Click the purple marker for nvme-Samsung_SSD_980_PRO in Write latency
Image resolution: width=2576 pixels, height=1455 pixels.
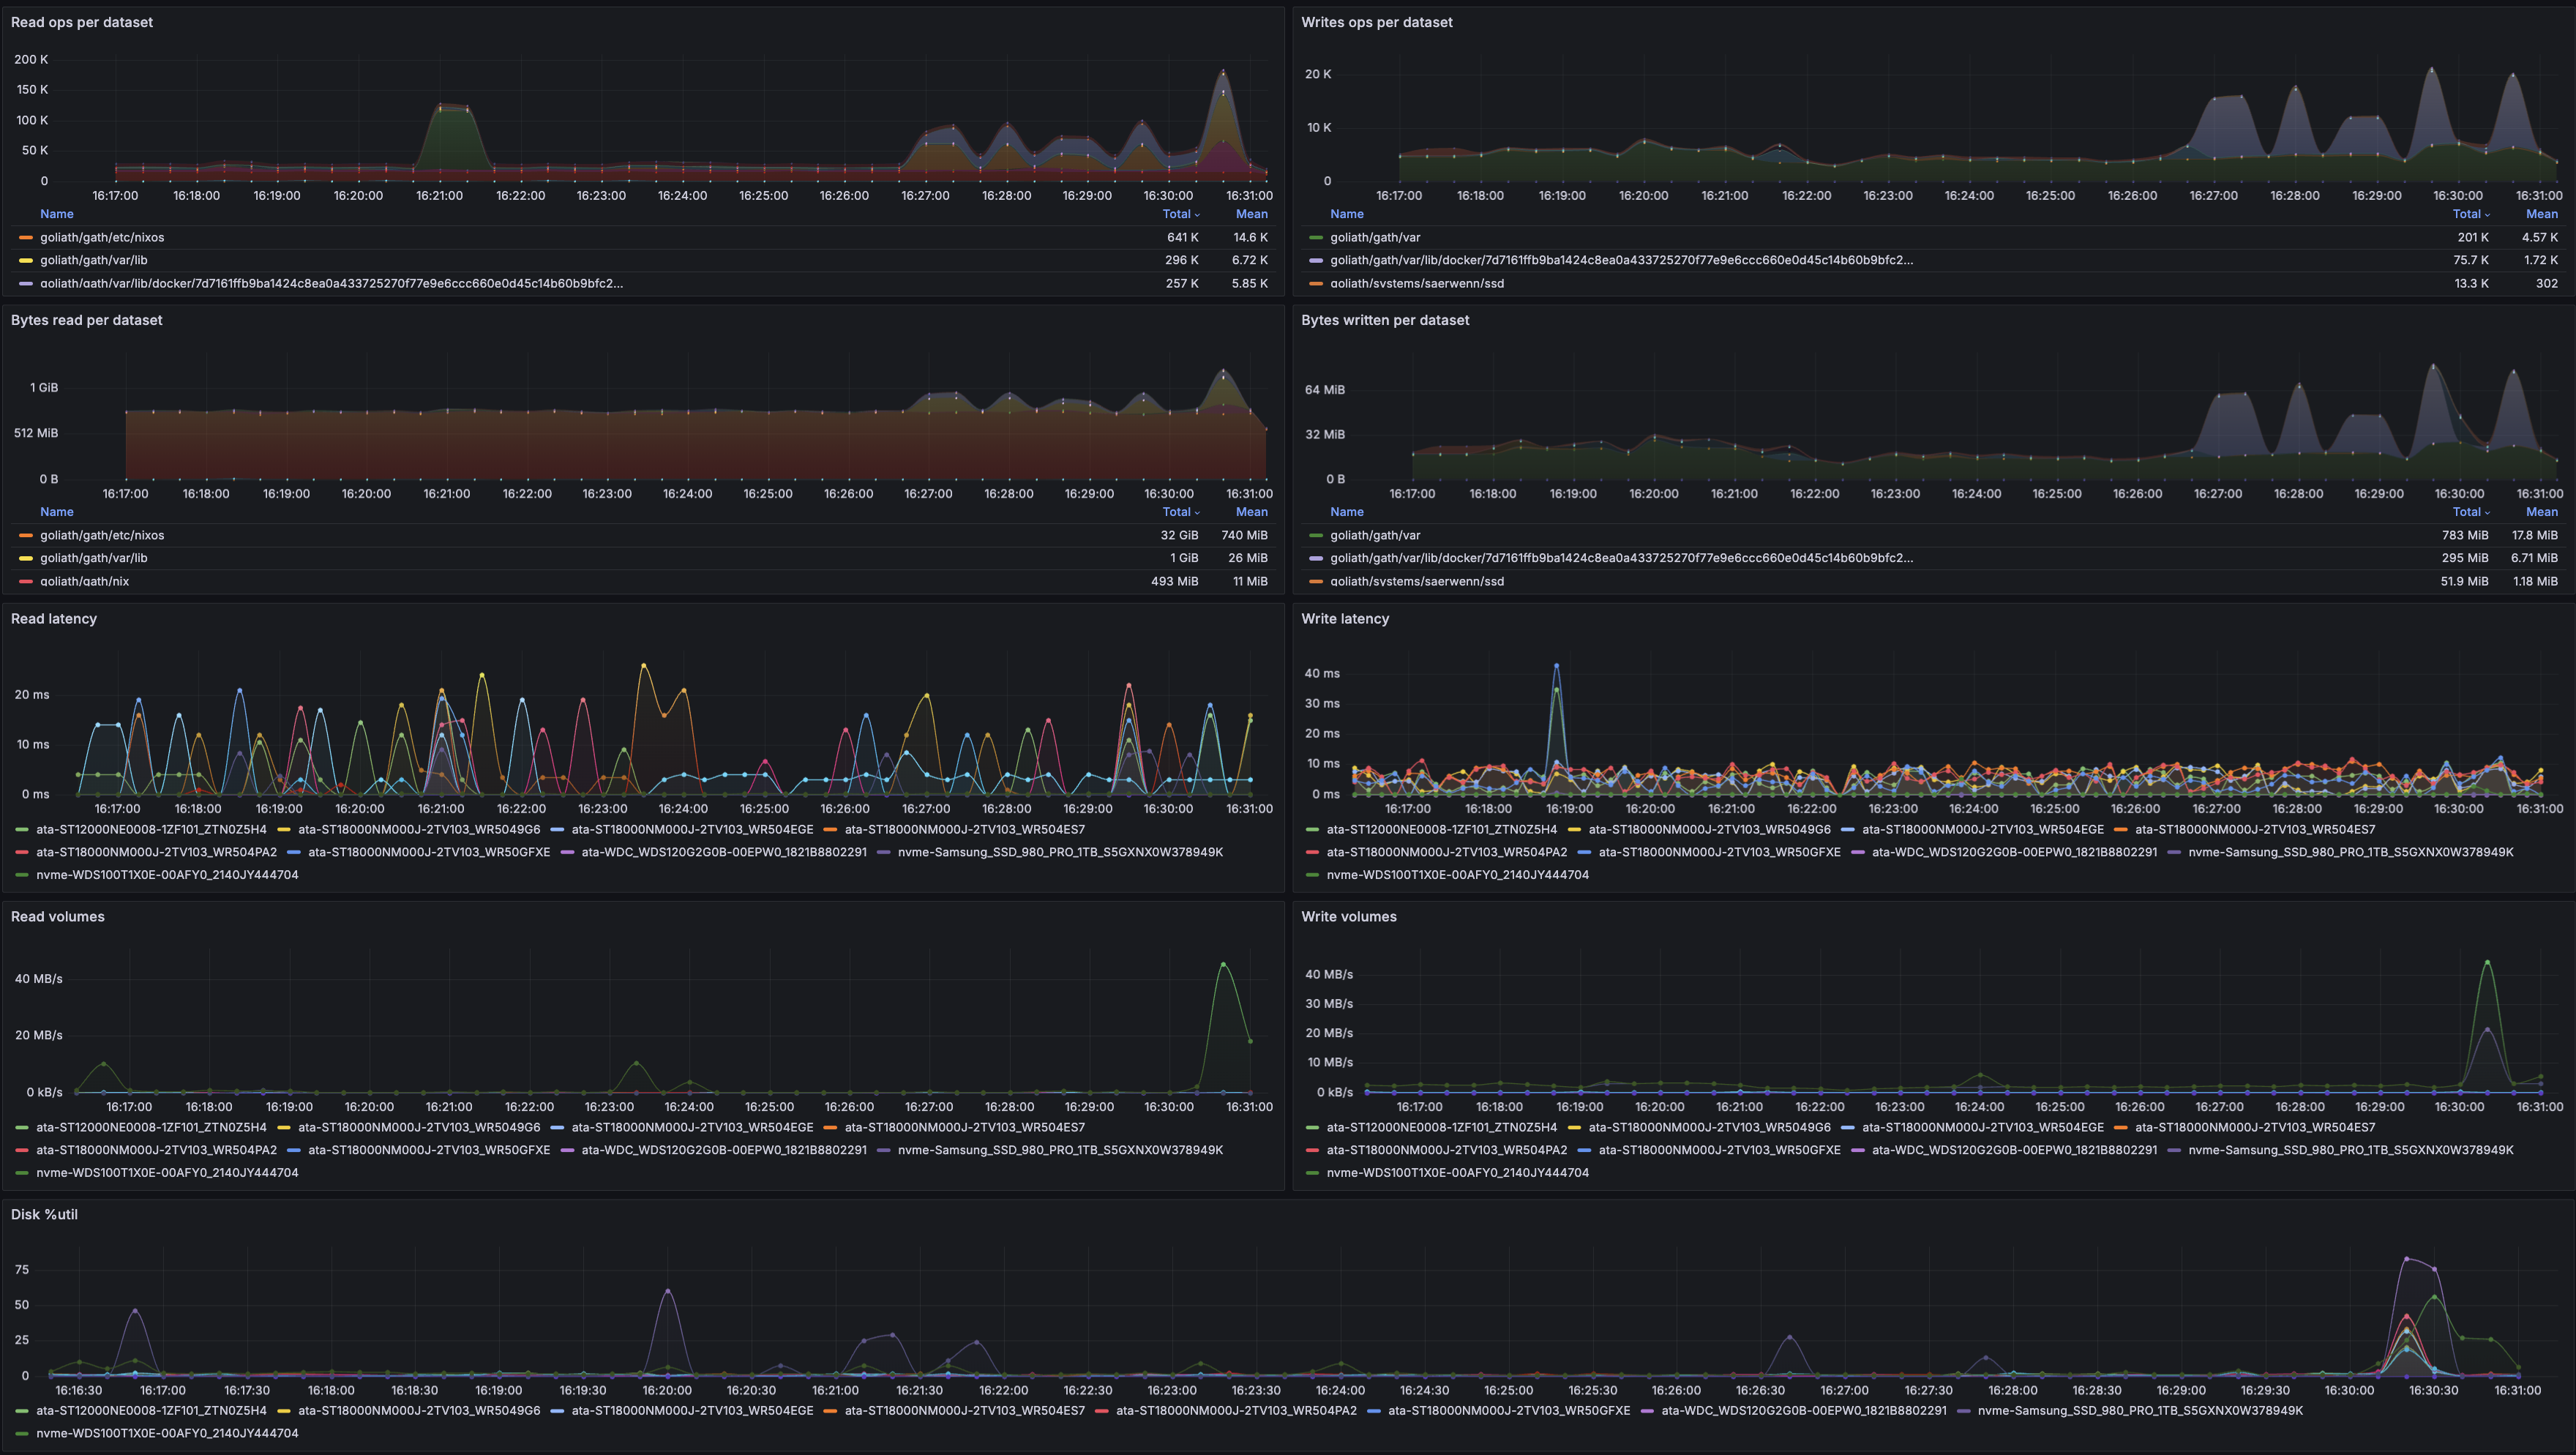click(2175, 852)
